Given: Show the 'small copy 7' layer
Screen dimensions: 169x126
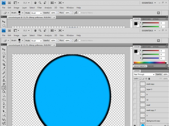Looking at the screenshot, I should coord(135,110).
